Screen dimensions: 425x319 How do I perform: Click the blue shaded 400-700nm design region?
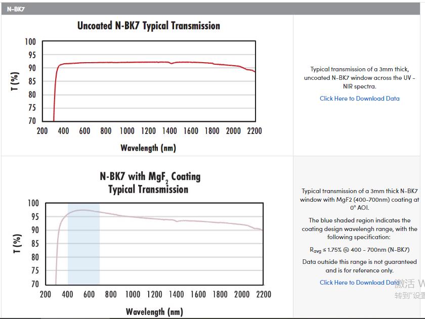83,245
